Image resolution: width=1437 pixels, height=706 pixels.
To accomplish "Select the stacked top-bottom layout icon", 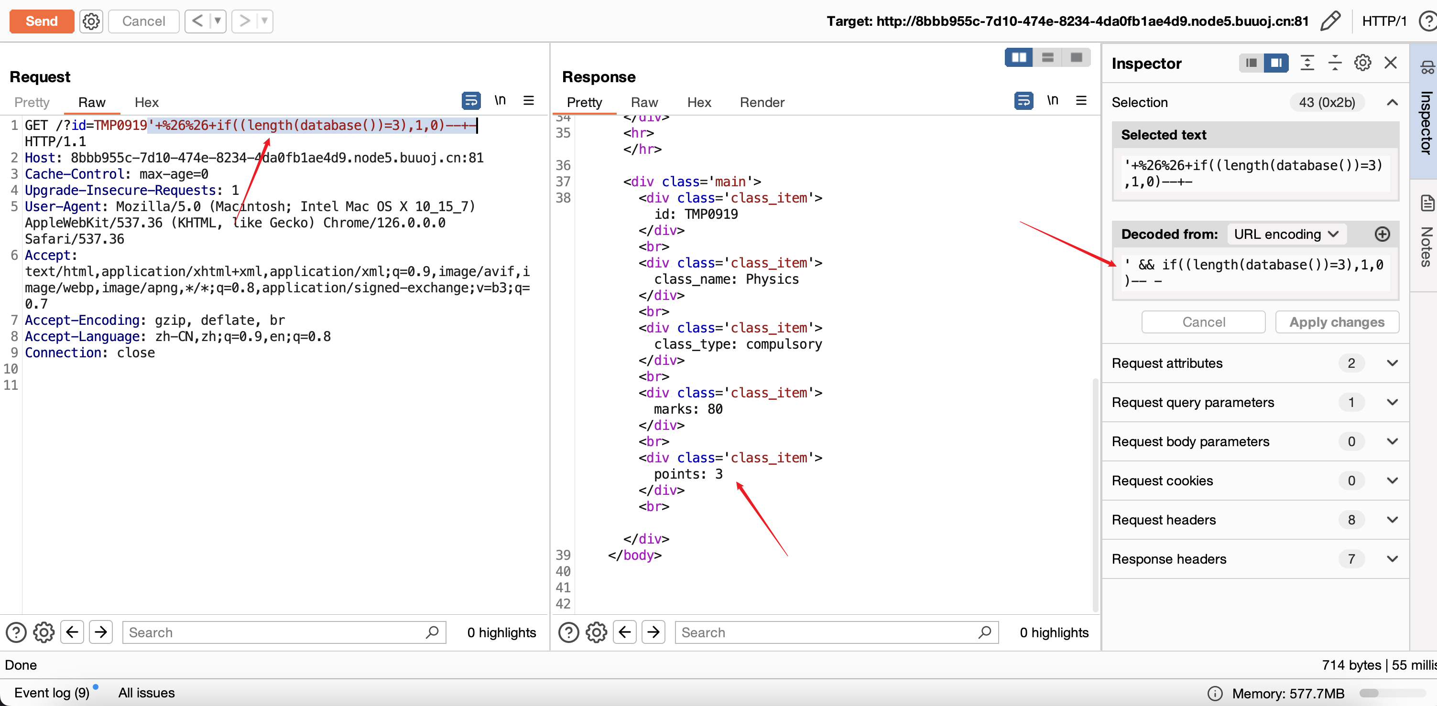I will click(1047, 57).
